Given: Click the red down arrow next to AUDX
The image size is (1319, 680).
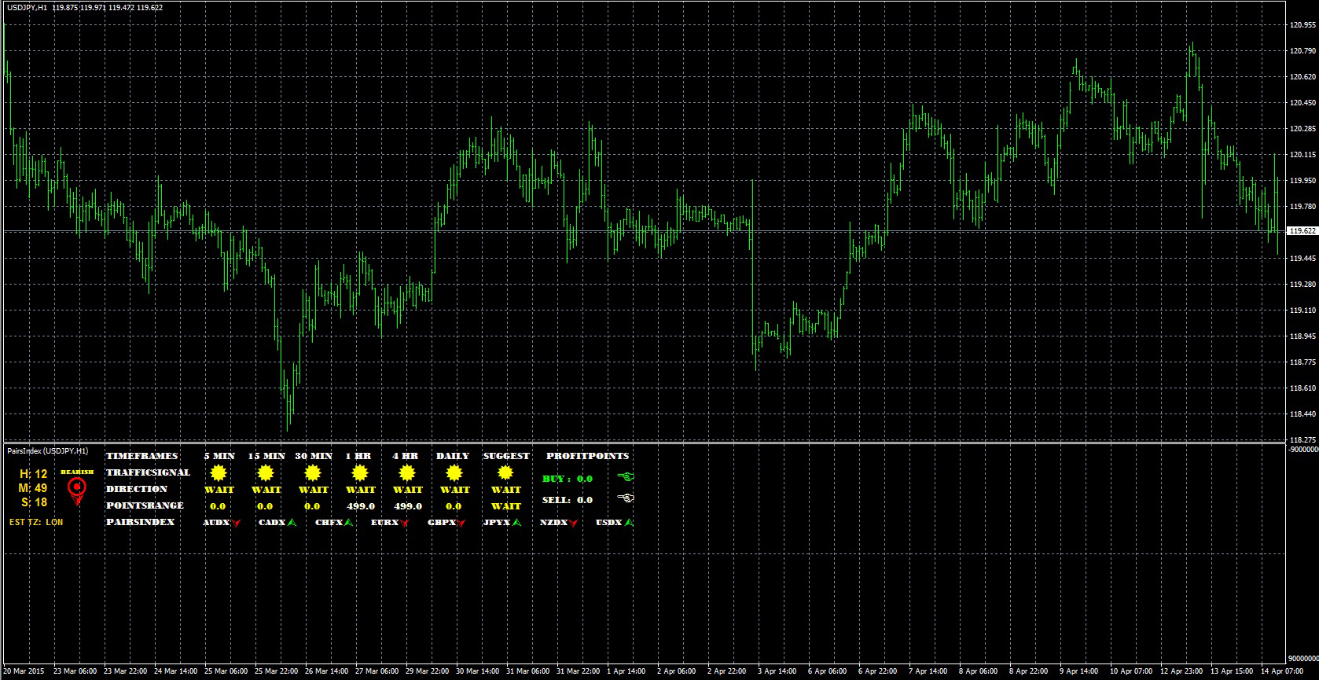Looking at the screenshot, I should (x=236, y=523).
